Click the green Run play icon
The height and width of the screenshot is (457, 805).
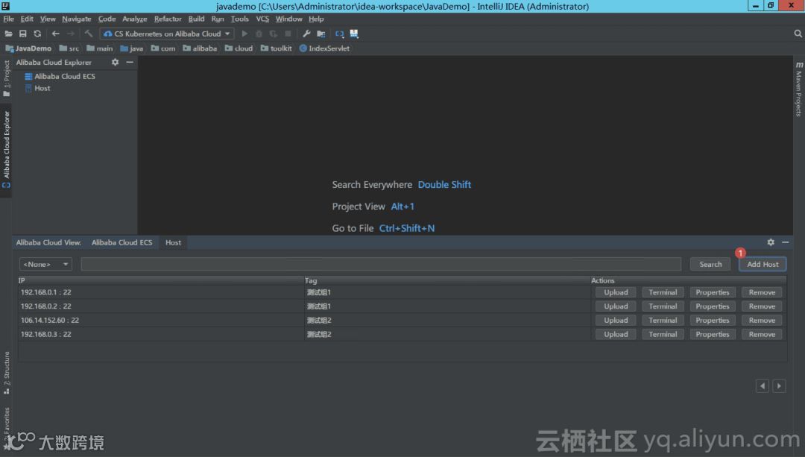(244, 34)
